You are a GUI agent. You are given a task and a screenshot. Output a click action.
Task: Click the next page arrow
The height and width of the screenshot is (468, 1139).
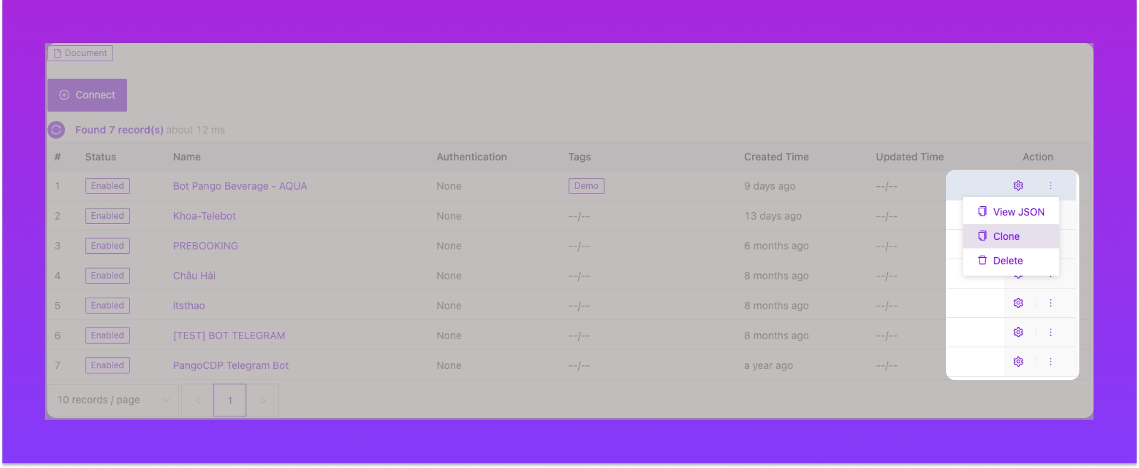(263, 400)
